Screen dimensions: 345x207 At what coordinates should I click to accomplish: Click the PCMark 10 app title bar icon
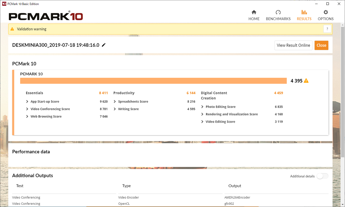click(4, 4)
